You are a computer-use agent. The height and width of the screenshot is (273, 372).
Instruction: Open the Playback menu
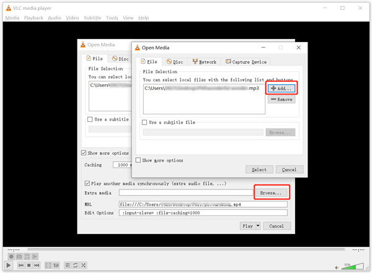[33, 18]
